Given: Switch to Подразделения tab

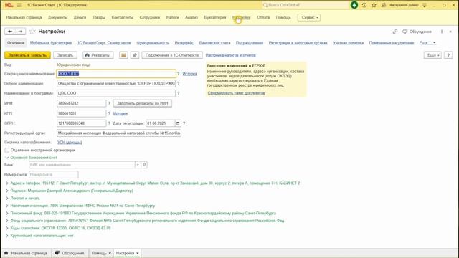Looking at the screenshot, I should coord(250,43).
